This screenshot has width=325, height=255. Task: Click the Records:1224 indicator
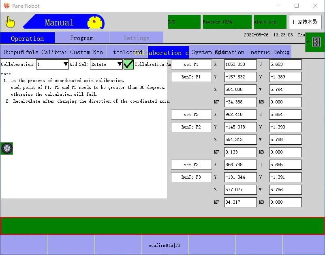[x=227, y=22]
